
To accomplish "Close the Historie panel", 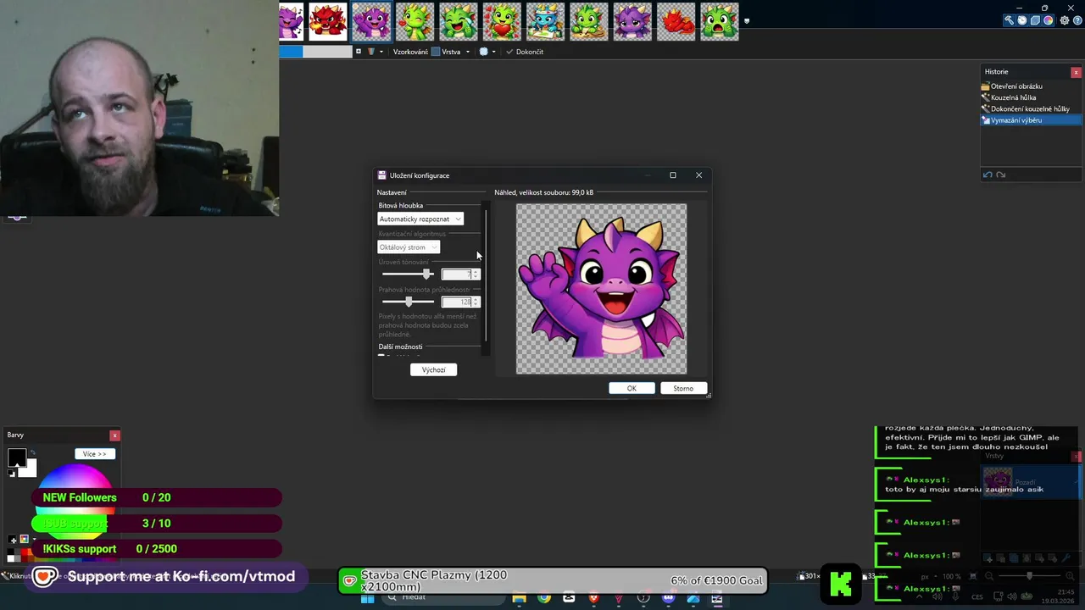I will (x=1077, y=72).
